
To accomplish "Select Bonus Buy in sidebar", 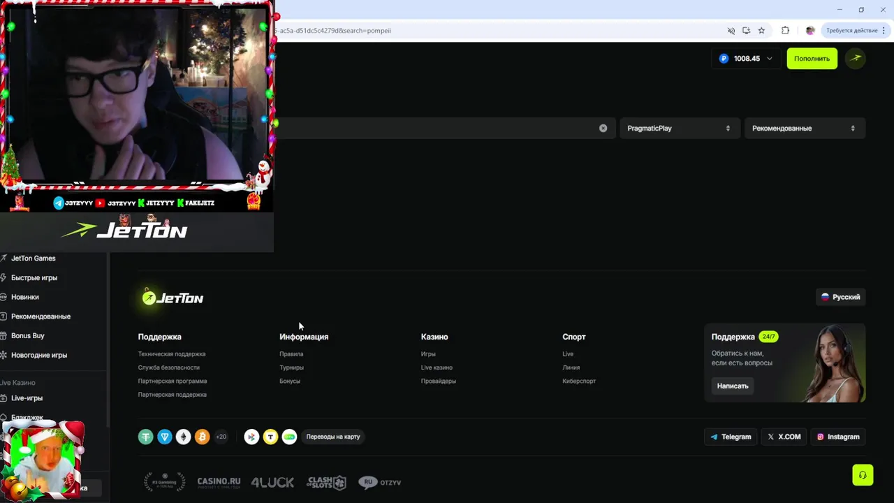I will tap(27, 336).
